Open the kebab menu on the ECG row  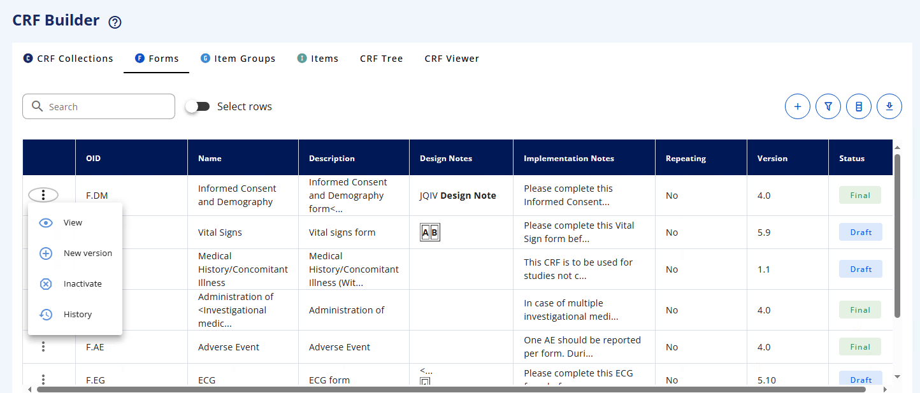(43, 379)
